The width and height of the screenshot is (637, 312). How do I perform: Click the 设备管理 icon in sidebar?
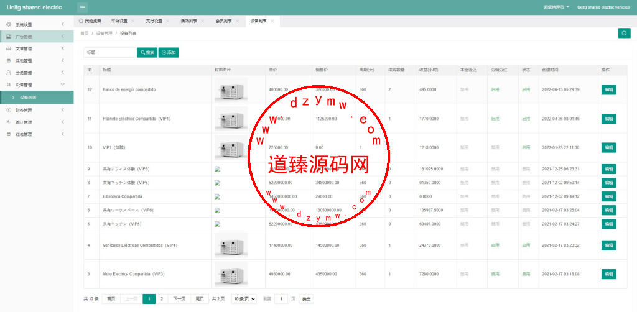coord(9,85)
